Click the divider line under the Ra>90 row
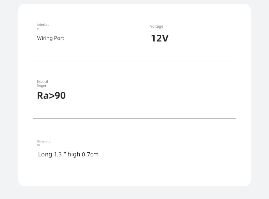 (134, 118)
